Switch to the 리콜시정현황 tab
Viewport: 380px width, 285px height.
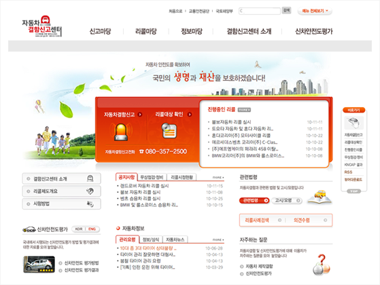(x=182, y=177)
